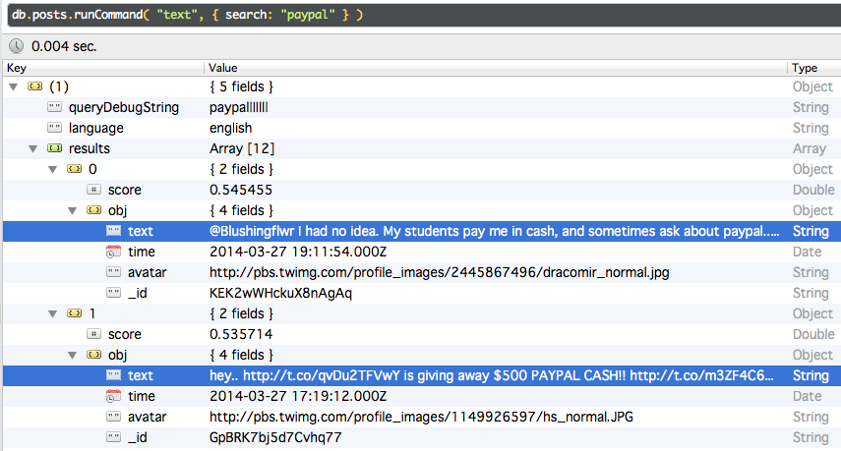Screen dimensions: 841x451
Task: Click the Type column header
Action: 814,68
